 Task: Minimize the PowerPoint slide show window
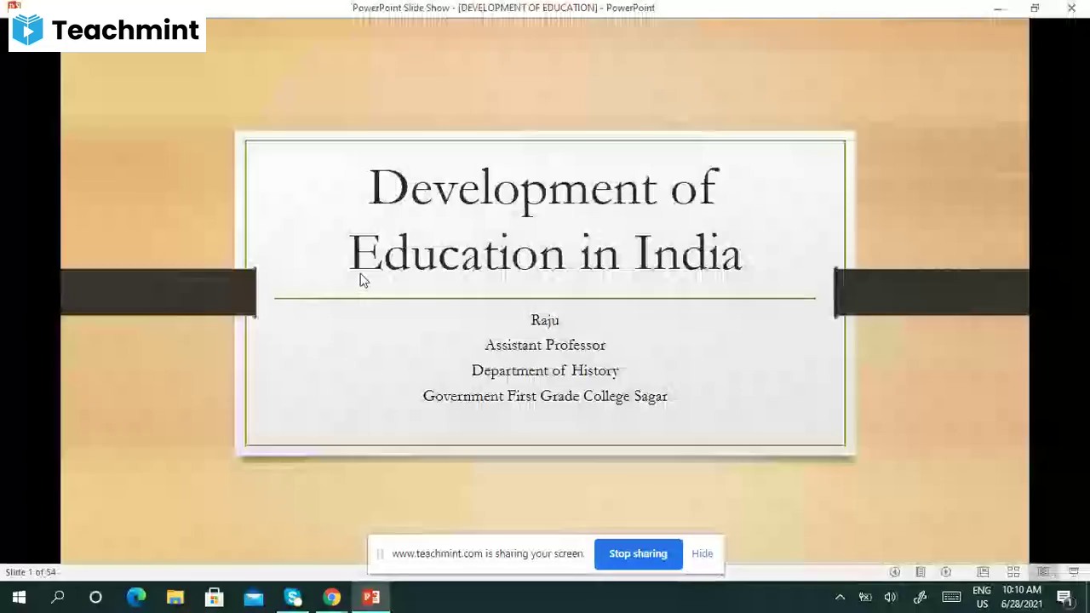[x=999, y=9]
